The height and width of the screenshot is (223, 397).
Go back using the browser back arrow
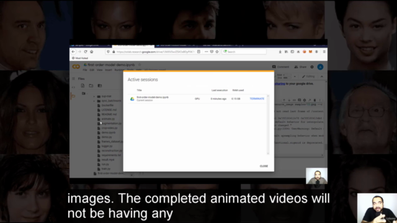[73, 51]
